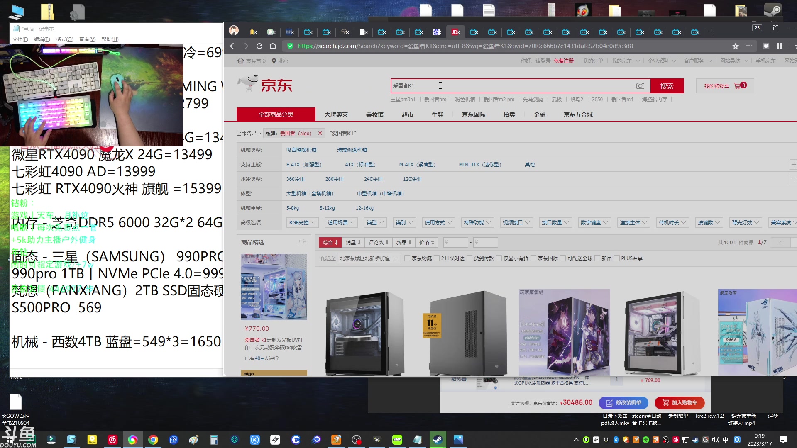This screenshot has width=797, height=448.
Task: Click the browser profile avatar
Action: (234, 30)
